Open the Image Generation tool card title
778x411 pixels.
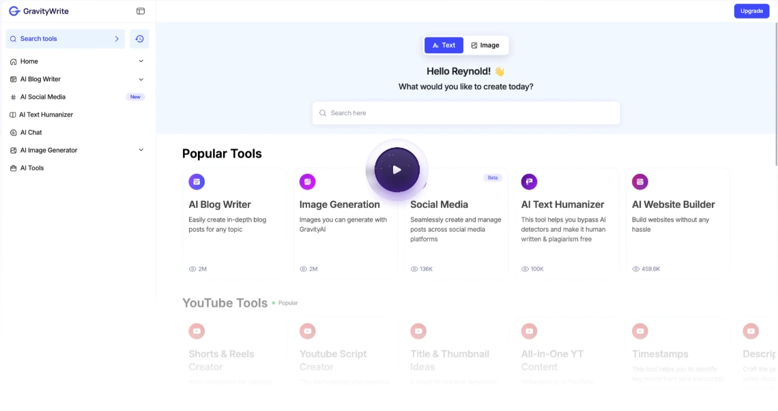point(339,204)
